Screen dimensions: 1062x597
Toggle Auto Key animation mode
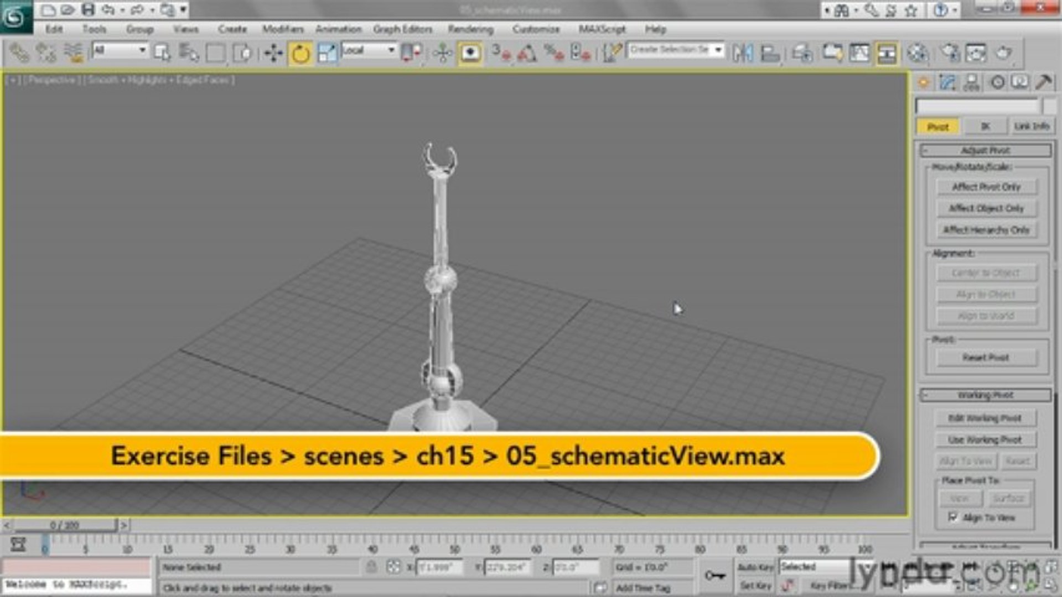tap(755, 567)
